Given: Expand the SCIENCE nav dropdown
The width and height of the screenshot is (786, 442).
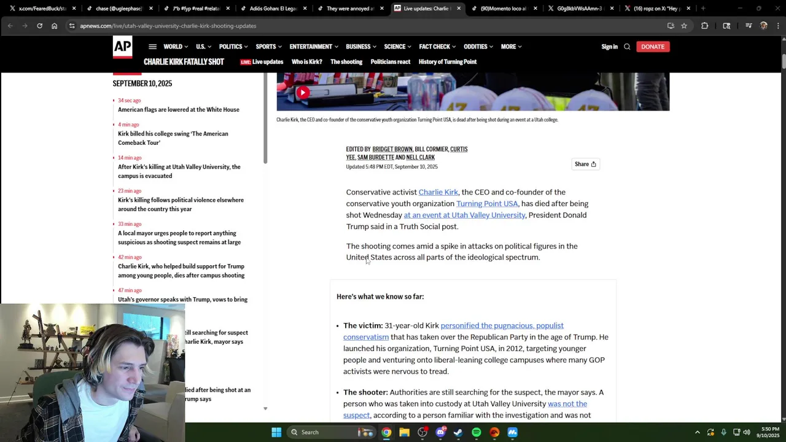Looking at the screenshot, I should (x=398, y=47).
